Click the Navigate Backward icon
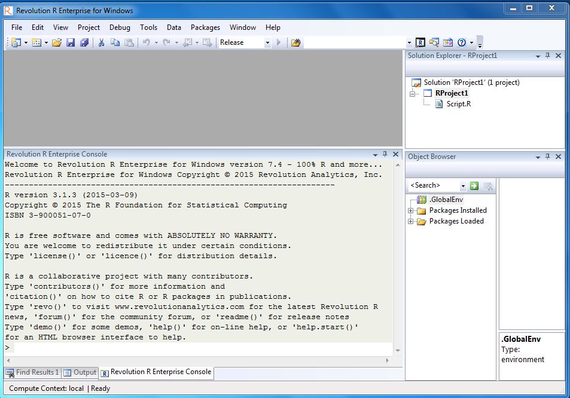This screenshot has width=570, height=398. (188, 42)
